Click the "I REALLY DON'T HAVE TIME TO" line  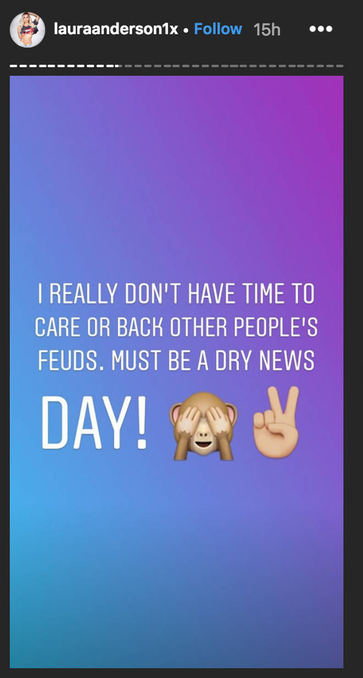tap(176, 295)
